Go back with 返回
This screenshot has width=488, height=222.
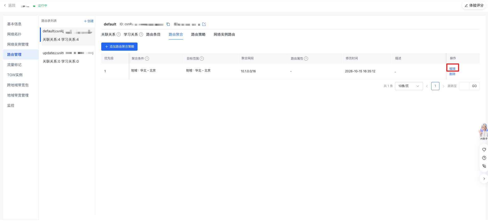click(9, 5)
